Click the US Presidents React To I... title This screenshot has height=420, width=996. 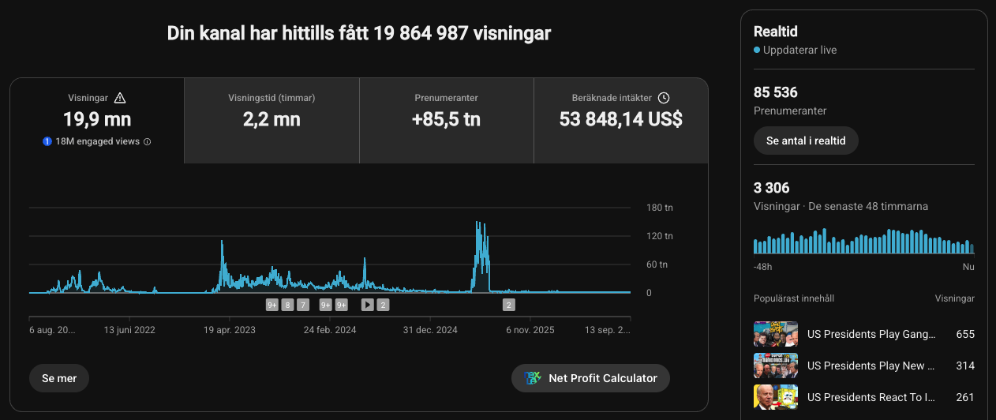pos(871,397)
